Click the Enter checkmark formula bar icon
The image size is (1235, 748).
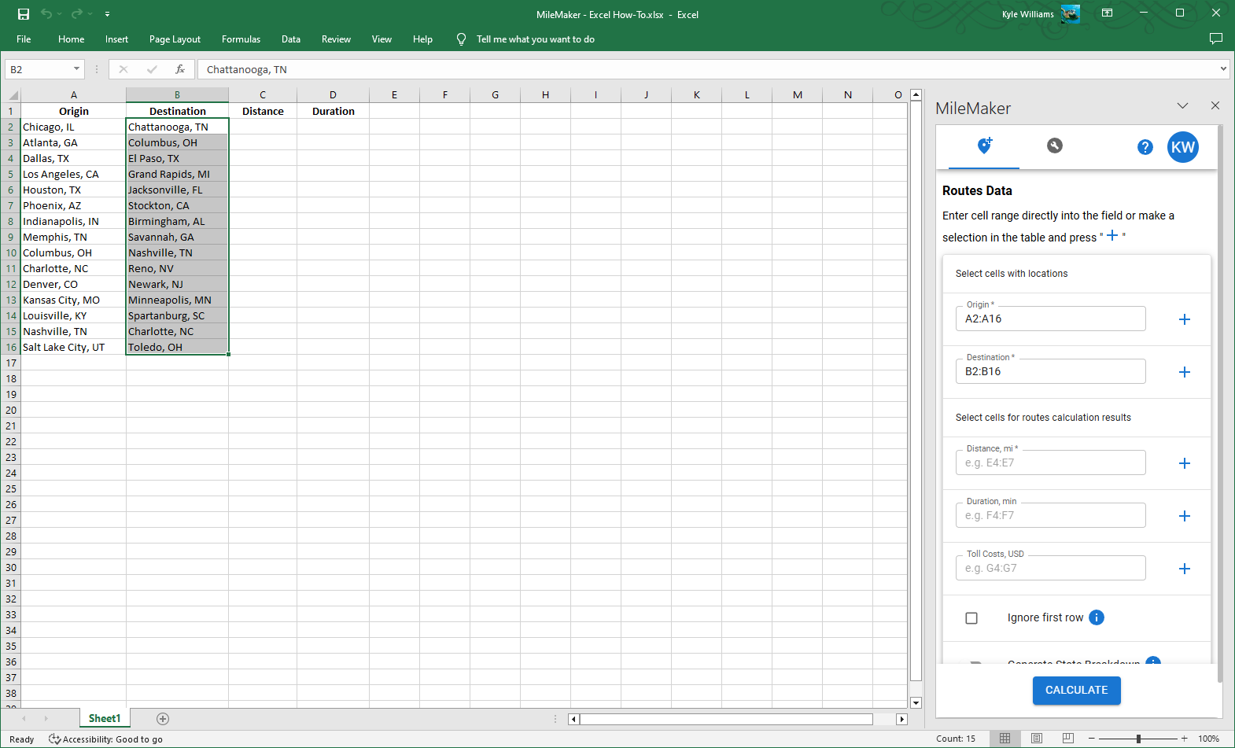pos(152,69)
